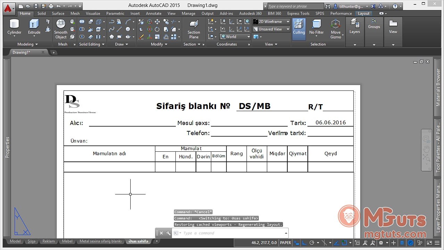Click the Undo arrow icon
This screenshot has height=250, width=444.
pyautogui.click(x=58, y=6)
